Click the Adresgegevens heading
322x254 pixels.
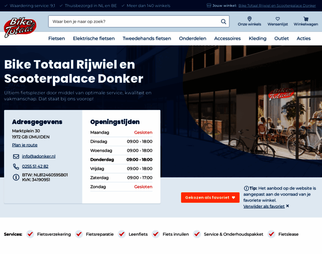point(37,122)
